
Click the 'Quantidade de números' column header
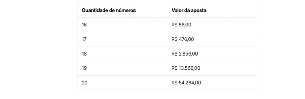[109, 11]
